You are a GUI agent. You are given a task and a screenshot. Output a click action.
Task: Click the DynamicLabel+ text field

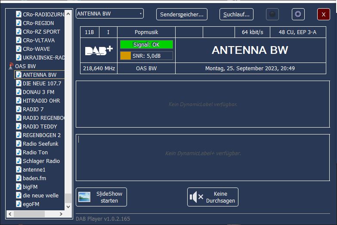click(x=203, y=158)
